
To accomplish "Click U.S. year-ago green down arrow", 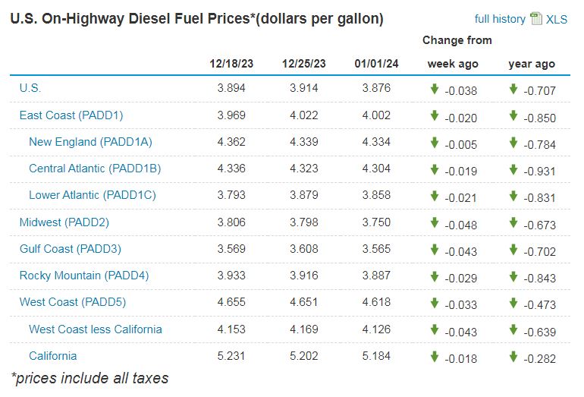I will pos(513,89).
